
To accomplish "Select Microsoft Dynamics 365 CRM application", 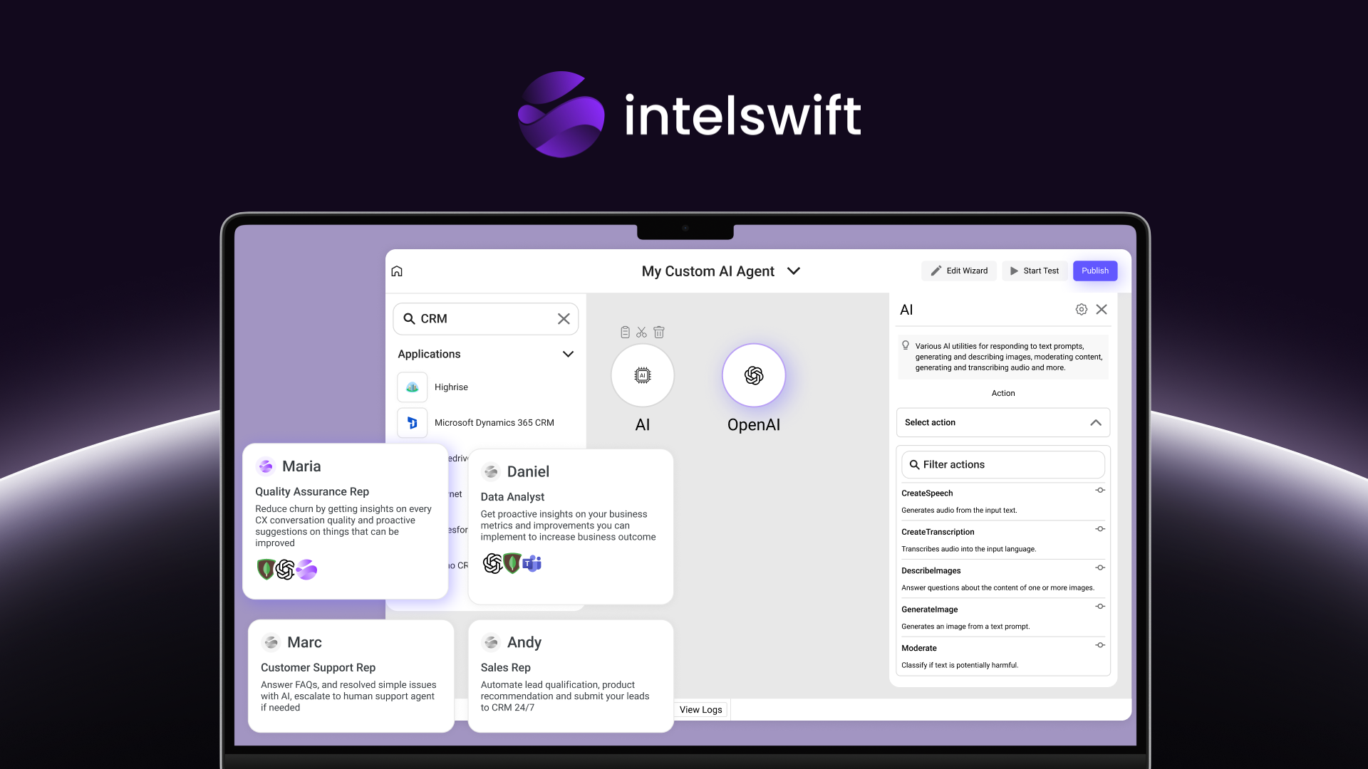I will coord(494,423).
